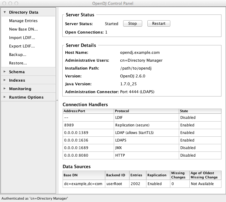Select the LDAP (allows StartTLS) cell
Image resolution: width=226 pixels, height=202 pixels.
click(146, 133)
